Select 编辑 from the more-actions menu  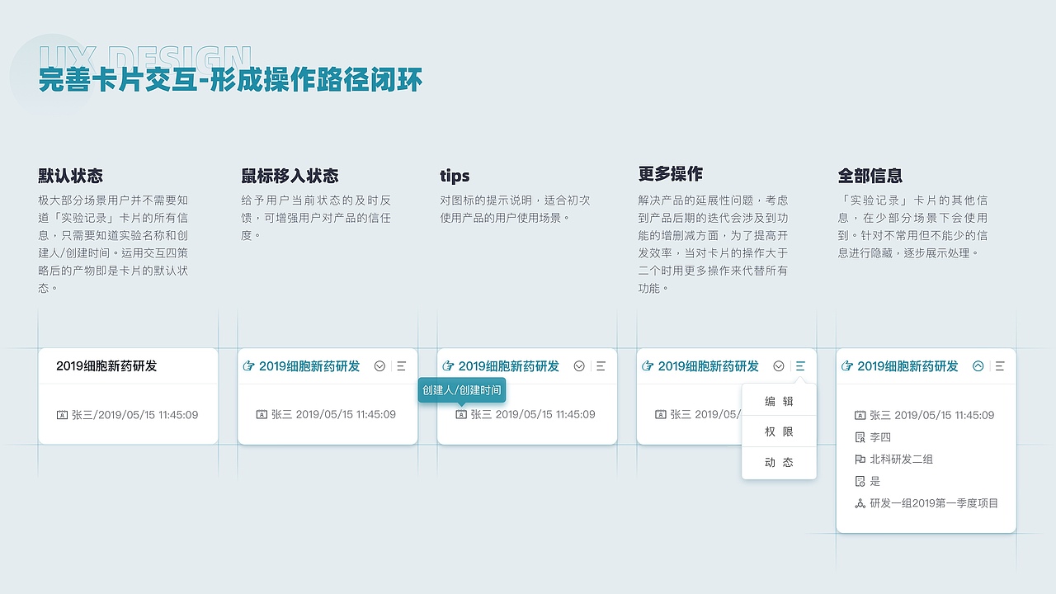(x=779, y=399)
